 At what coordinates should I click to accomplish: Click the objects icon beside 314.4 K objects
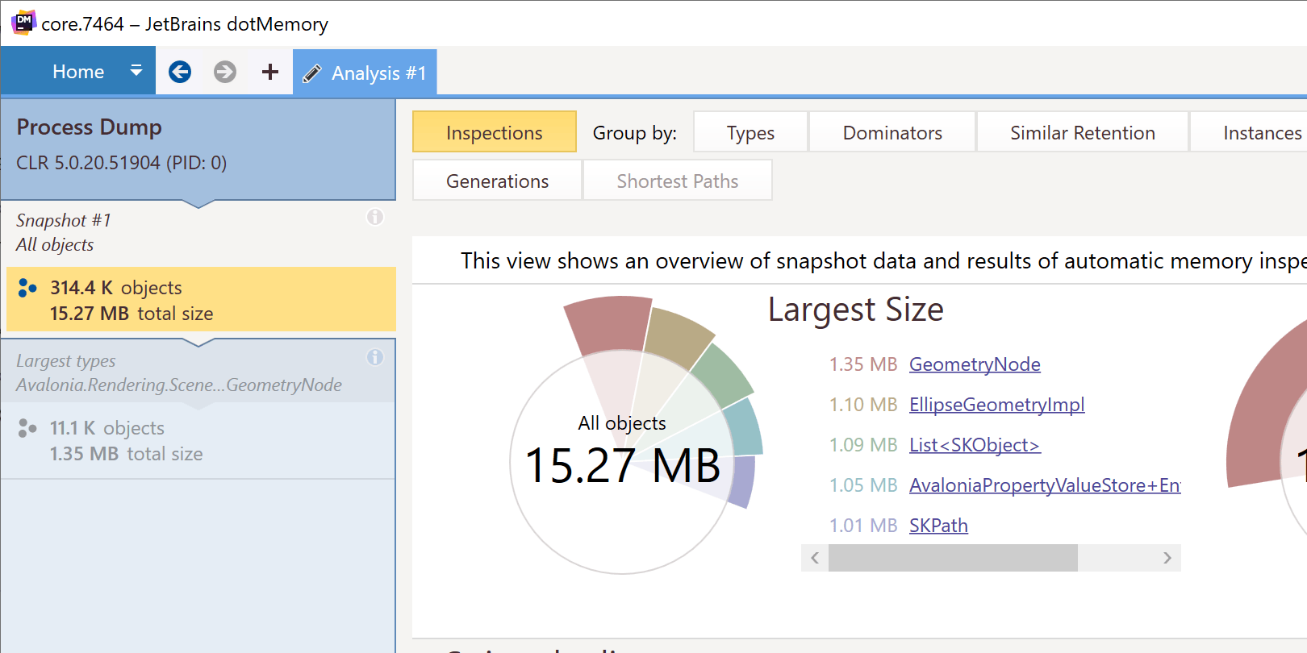click(x=27, y=288)
